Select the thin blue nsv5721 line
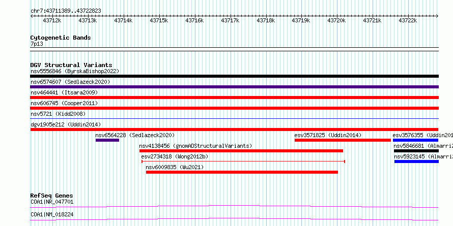Image resolution: width=453 pixels, height=226 pixels. coord(234,118)
